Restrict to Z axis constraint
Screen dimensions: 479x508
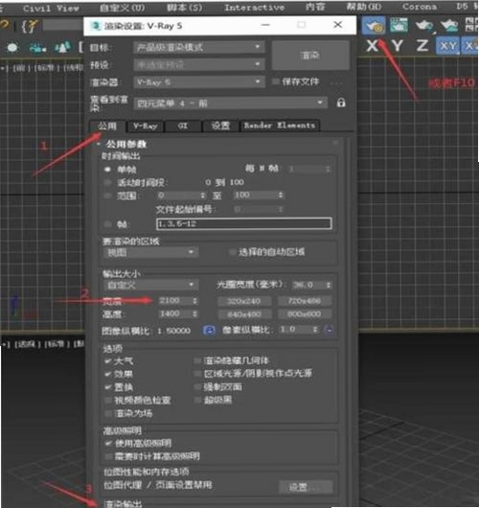422,46
